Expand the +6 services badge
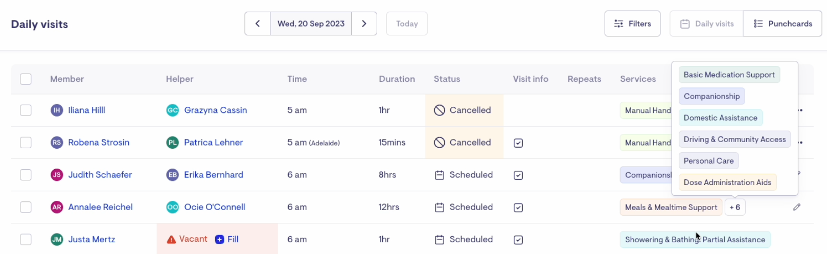Screen dimensions: 827x254 [735, 207]
